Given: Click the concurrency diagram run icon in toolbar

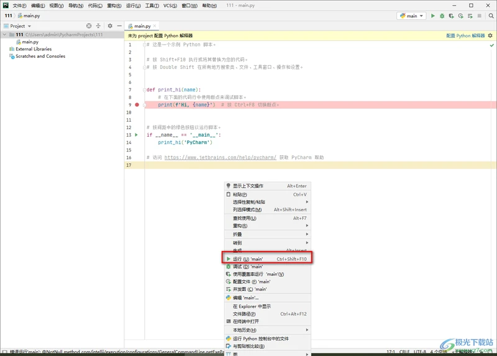Looking at the screenshot, I should [x=470, y=16].
